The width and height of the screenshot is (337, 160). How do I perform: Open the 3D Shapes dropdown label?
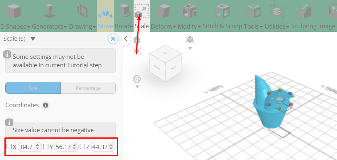point(15,27)
